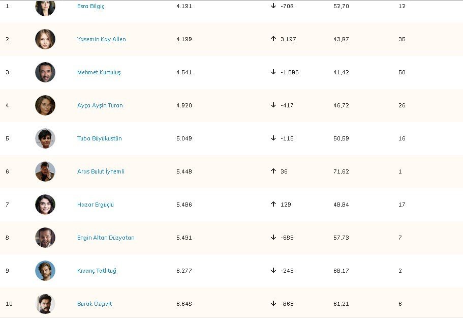463x318 pixels.
Task: Click the down arrow next to -243
Action: coord(273,271)
